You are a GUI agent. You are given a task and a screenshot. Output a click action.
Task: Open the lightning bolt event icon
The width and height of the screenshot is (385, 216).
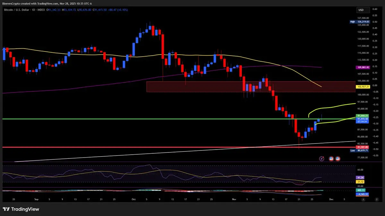click(322, 158)
